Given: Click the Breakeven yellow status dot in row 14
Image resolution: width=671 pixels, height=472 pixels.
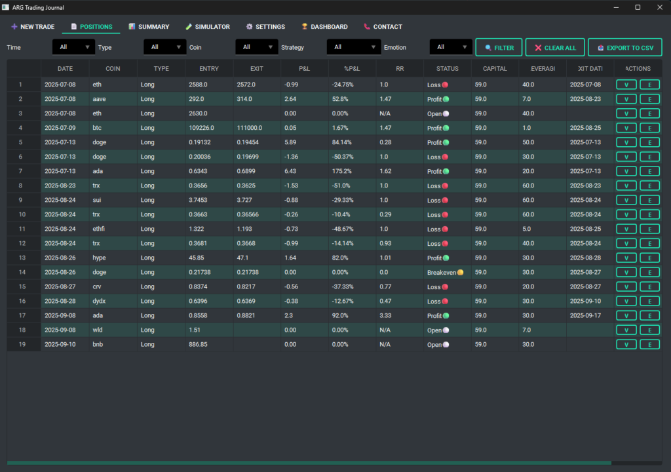Looking at the screenshot, I should (460, 272).
